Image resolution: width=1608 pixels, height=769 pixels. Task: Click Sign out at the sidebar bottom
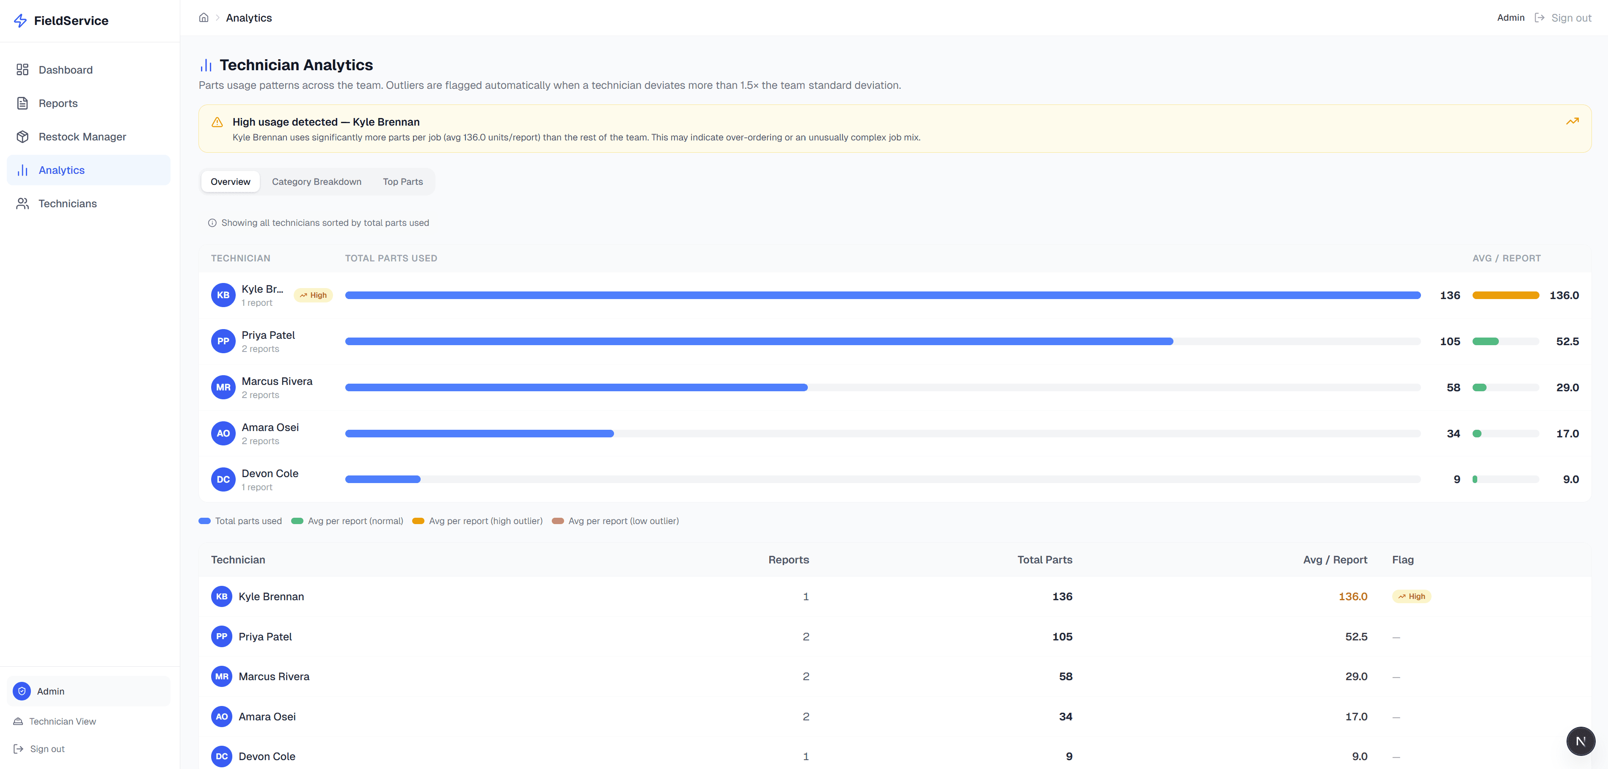(x=47, y=749)
